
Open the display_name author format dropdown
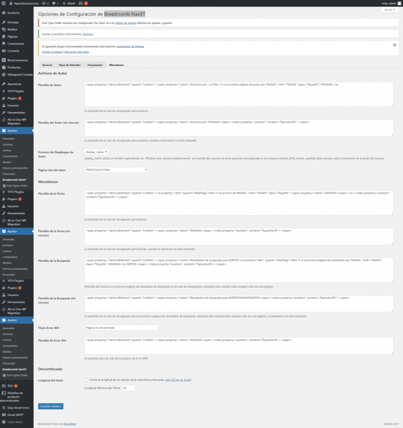click(x=96, y=152)
